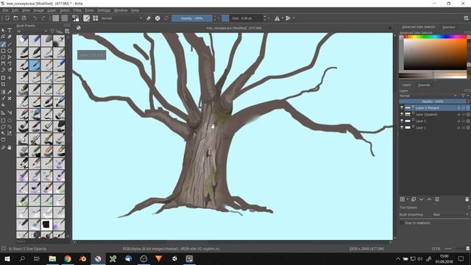471x265 pixels.
Task: Open the brush editor settings icon
Action: (x=87, y=18)
